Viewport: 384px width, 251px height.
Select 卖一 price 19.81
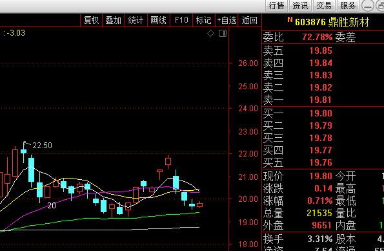pos(321,100)
